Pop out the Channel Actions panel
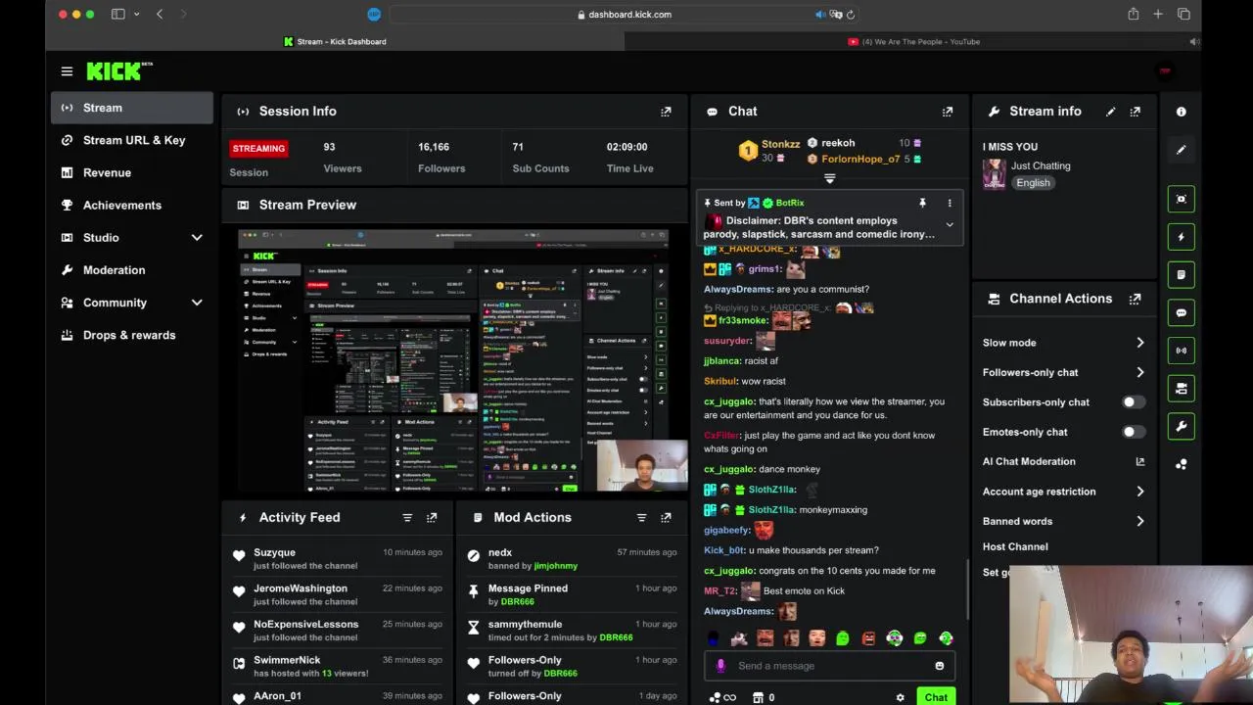Viewport: 1253px width, 705px height. point(1135,299)
